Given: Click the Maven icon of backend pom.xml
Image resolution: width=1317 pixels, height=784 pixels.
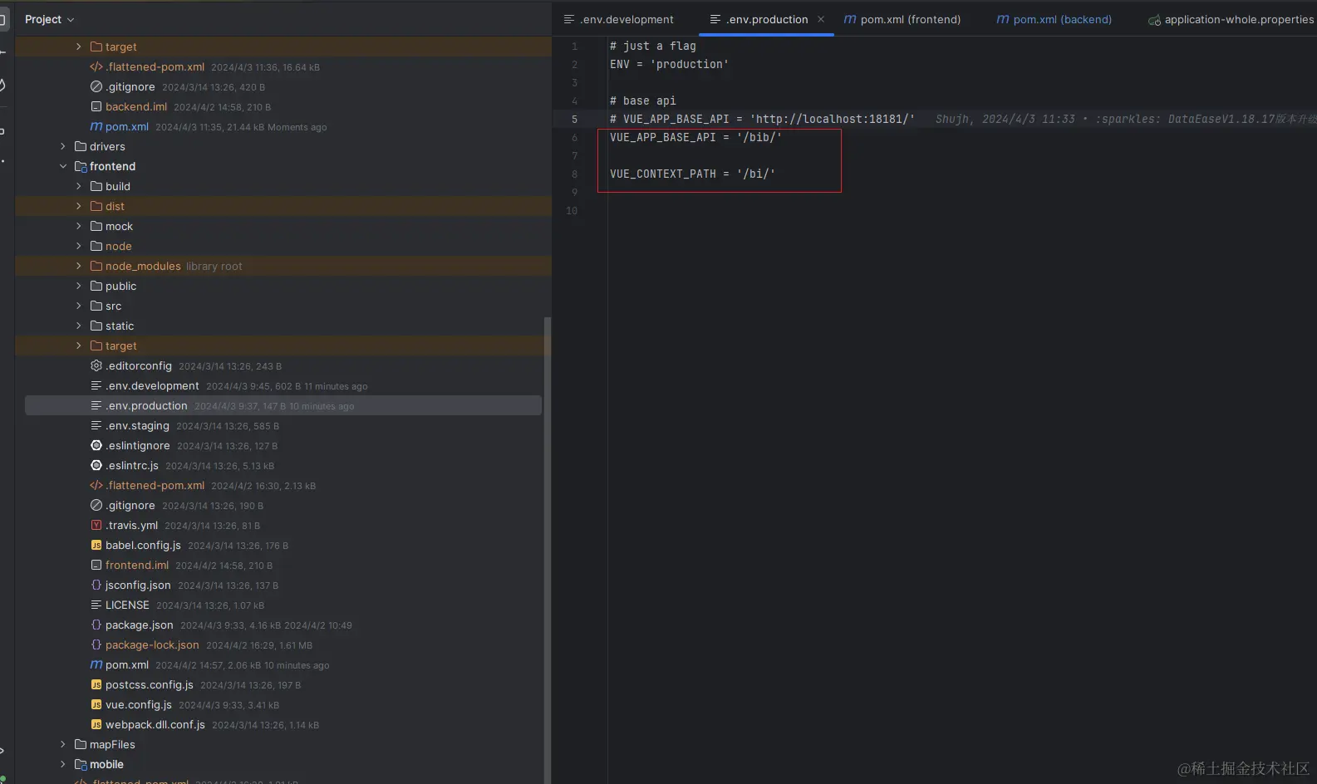Looking at the screenshot, I should (96, 126).
